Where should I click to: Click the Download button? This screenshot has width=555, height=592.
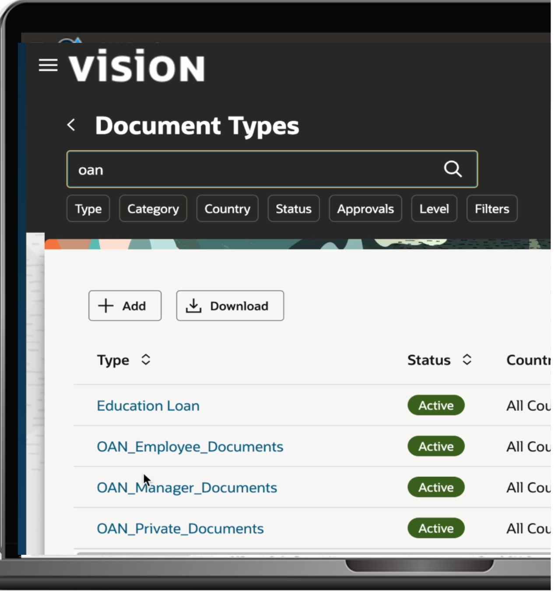click(230, 306)
